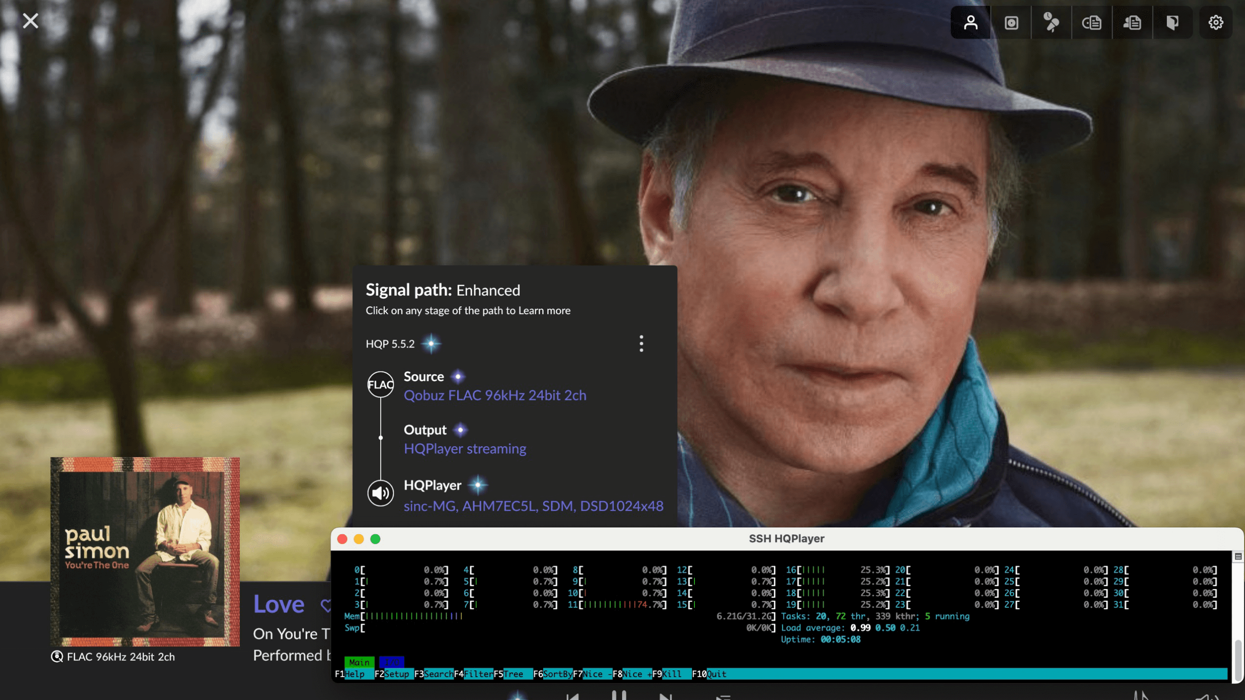
Task: Pause the currently playing track
Action: [x=619, y=695]
